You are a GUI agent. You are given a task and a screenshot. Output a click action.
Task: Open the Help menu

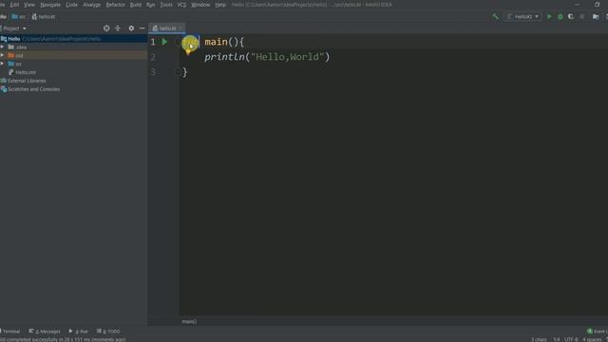point(220,5)
